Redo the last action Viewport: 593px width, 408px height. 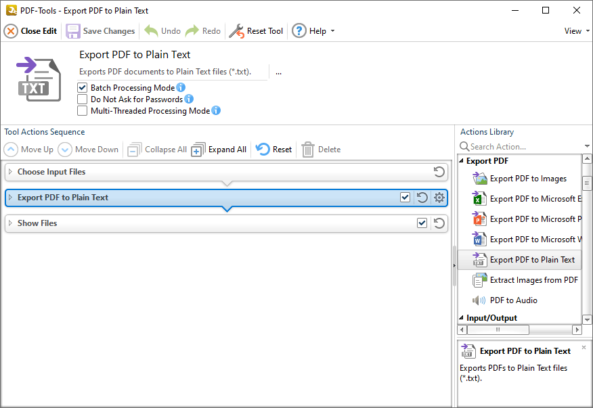pos(204,31)
